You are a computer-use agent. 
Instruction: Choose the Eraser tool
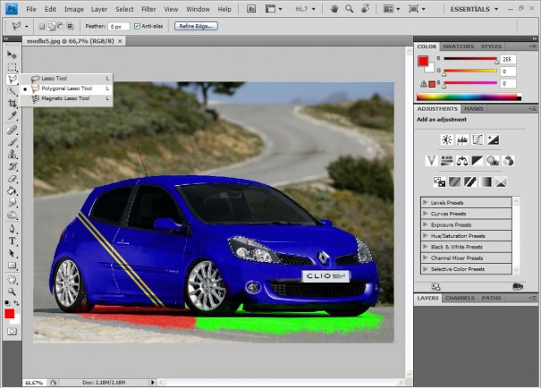click(x=13, y=178)
